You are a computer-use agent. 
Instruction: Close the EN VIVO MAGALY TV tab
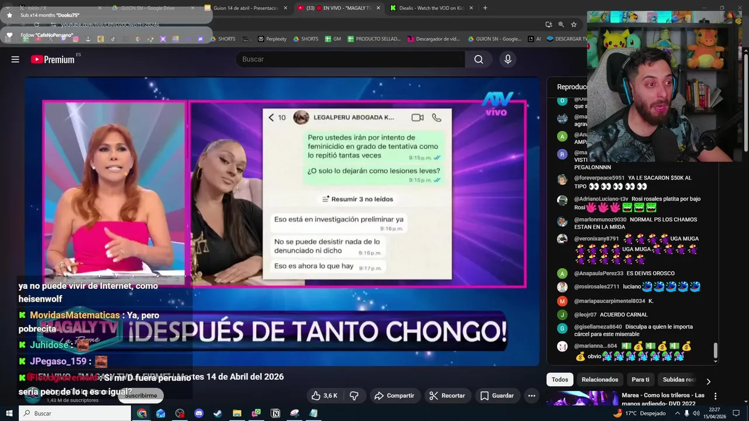[378, 8]
